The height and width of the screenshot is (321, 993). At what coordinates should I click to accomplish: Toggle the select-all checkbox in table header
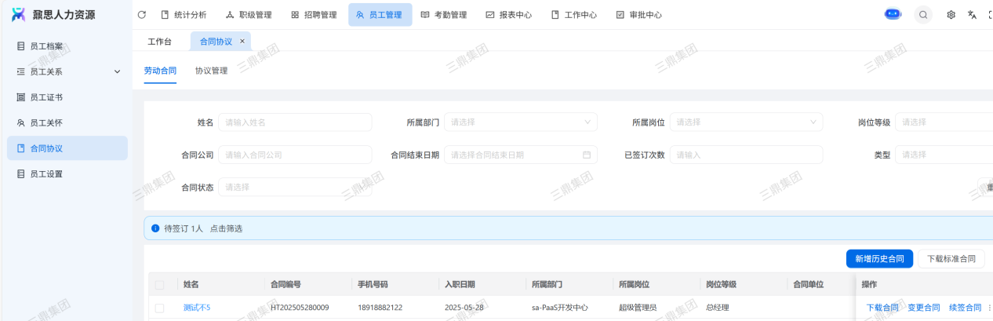point(160,285)
